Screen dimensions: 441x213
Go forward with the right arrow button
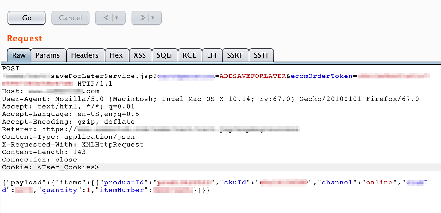point(142,18)
